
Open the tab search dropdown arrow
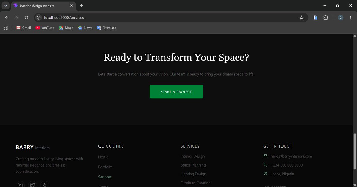point(5,6)
